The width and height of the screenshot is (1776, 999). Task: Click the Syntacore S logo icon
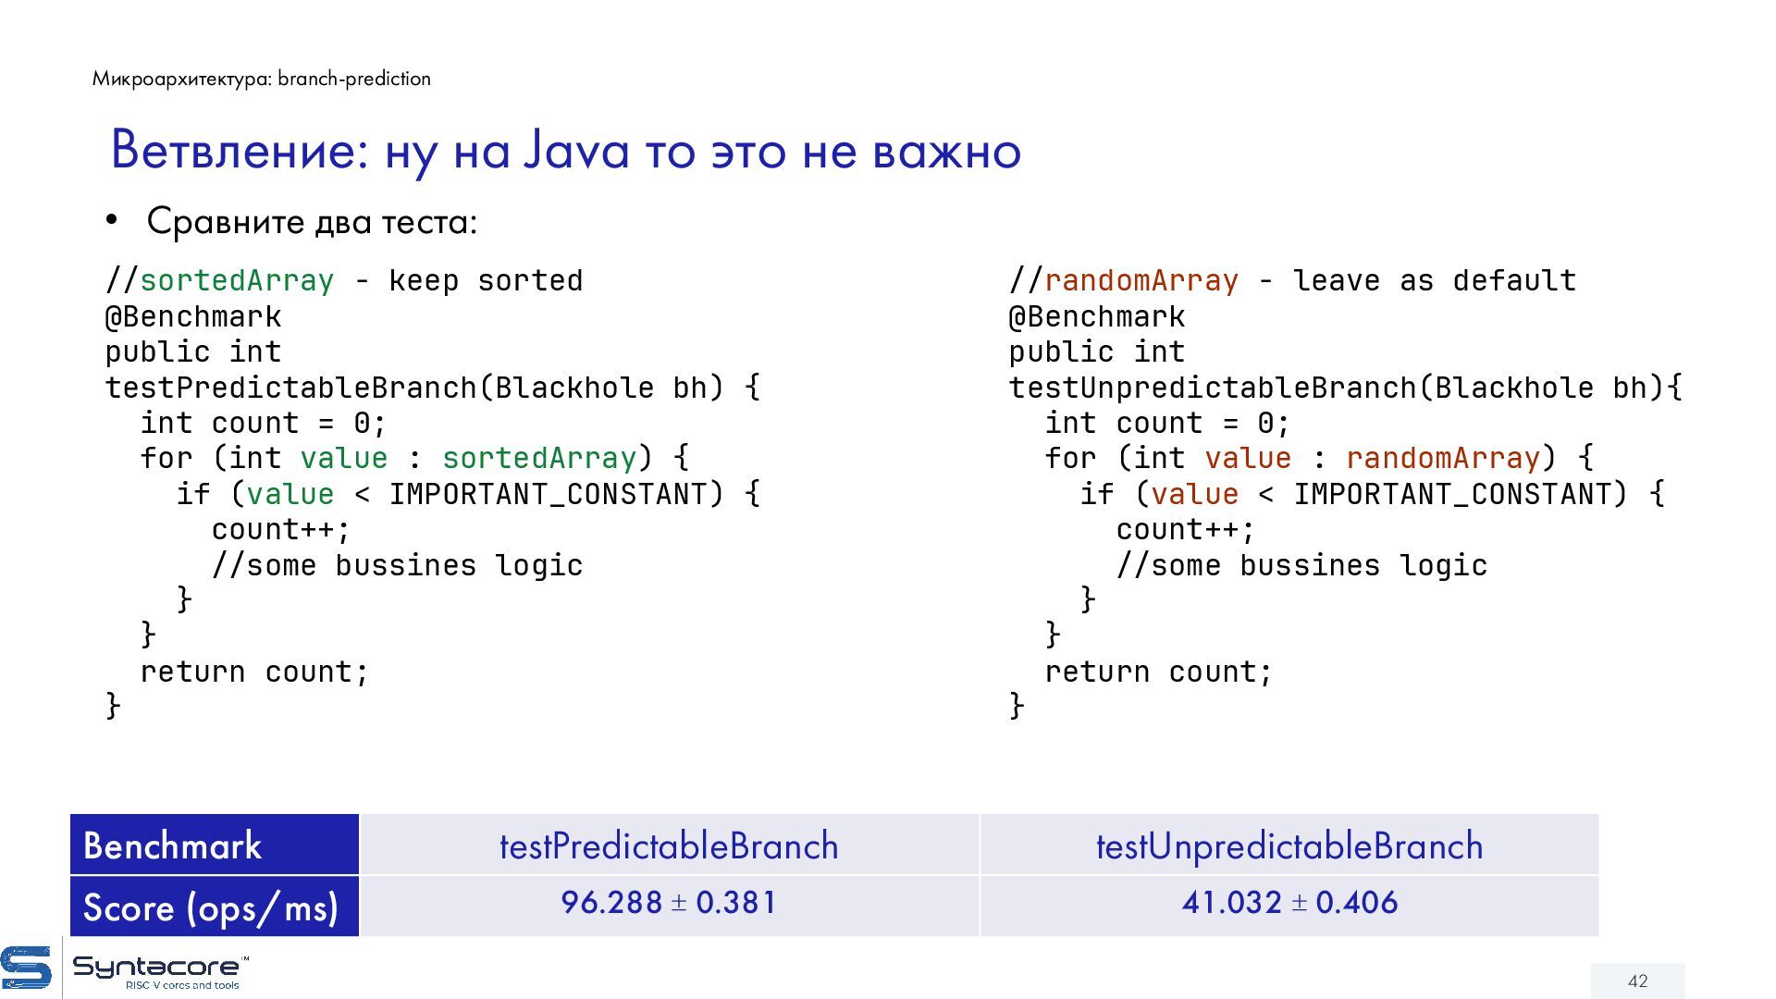click(x=26, y=968)
